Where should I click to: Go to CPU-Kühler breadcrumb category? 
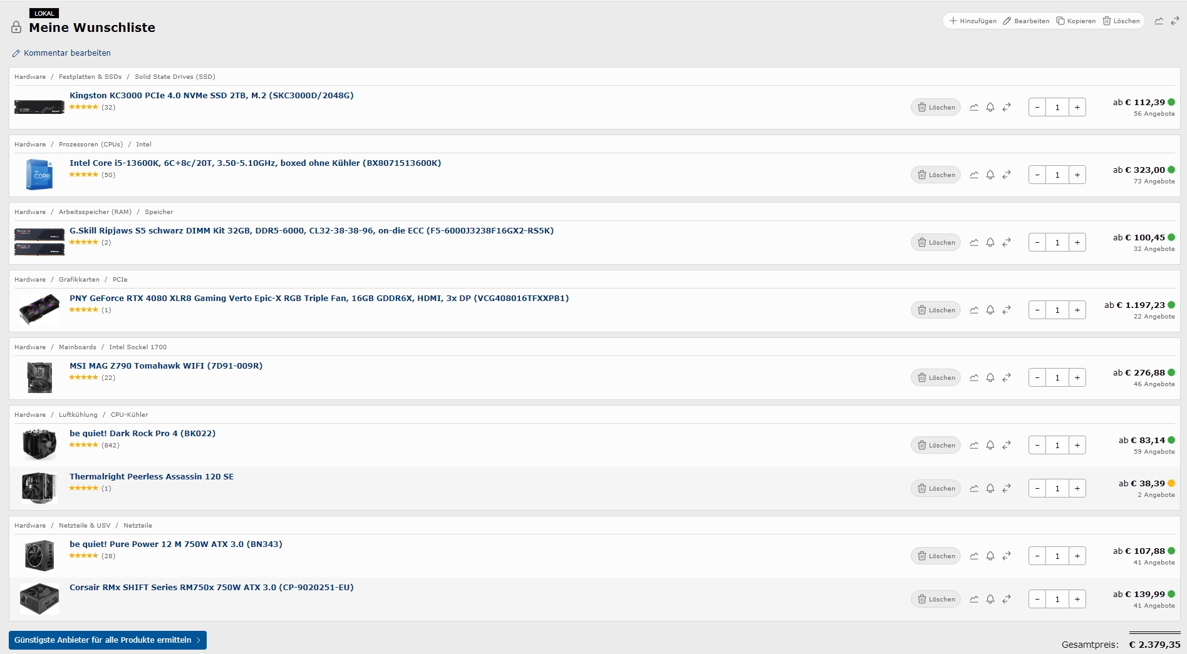click(x=130, y=415)
